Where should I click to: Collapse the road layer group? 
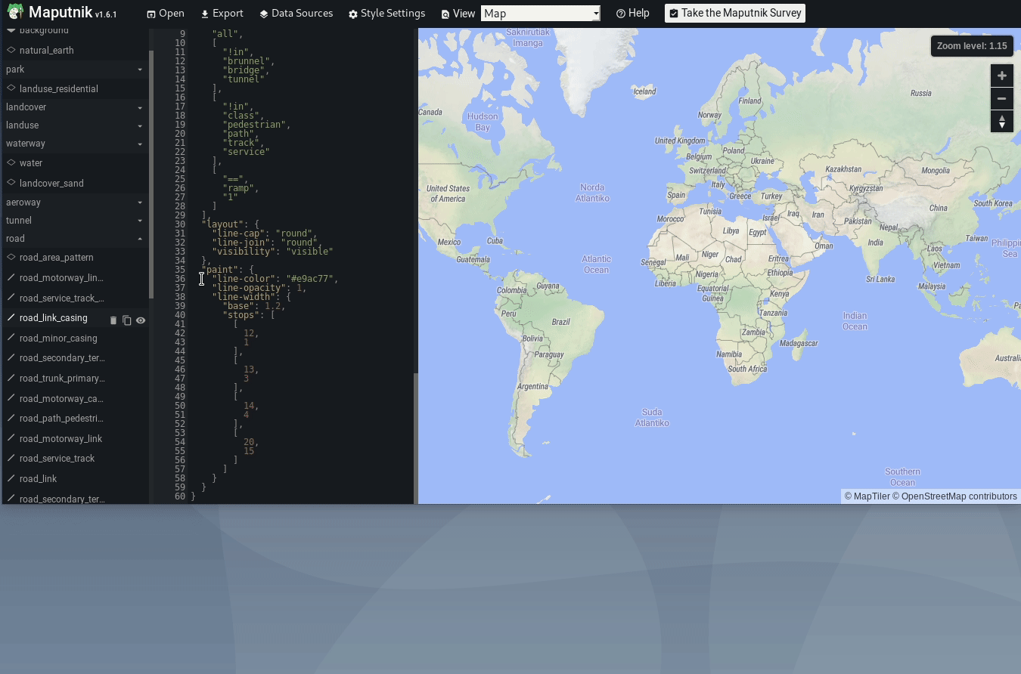[139, 239]
